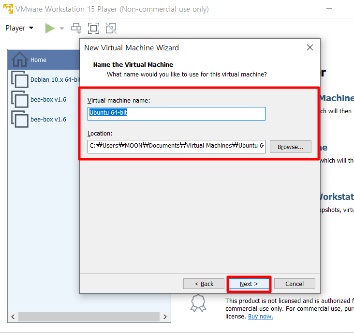The image size is (354, 333).
Task: Click Send Ctrl+Alt+Del toolbar icon
Action: [x=76, y=28]
